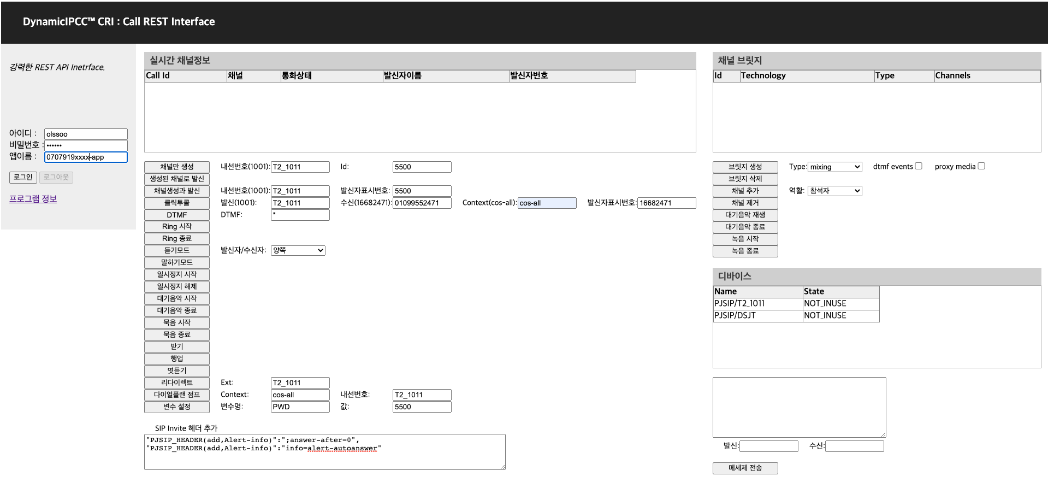The height and width of the screenshot is (482, 1048).
Task: Click the 다이얼플랜 점프 button
Action: 177,395
